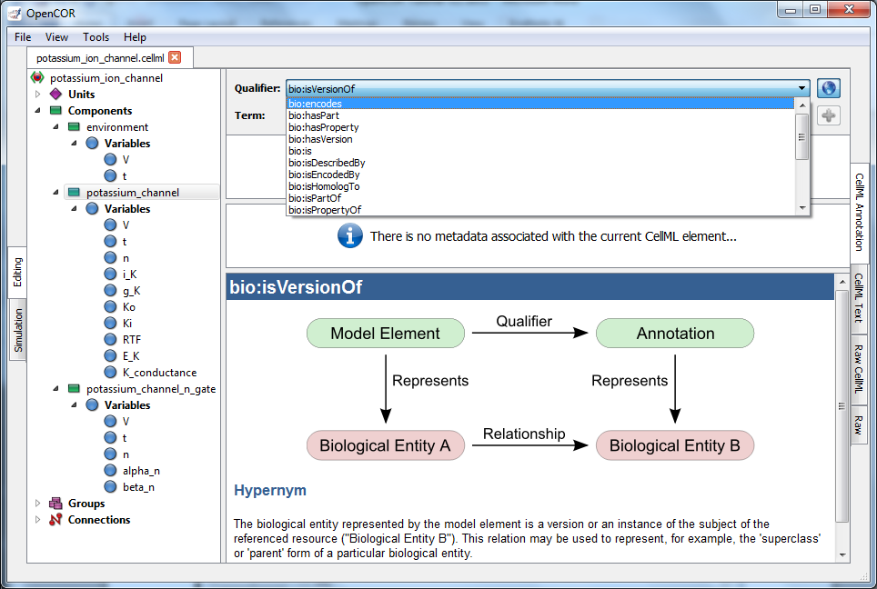
Task: Choose bio:is in the qualifier list
Action: click(x=539, y=150)
